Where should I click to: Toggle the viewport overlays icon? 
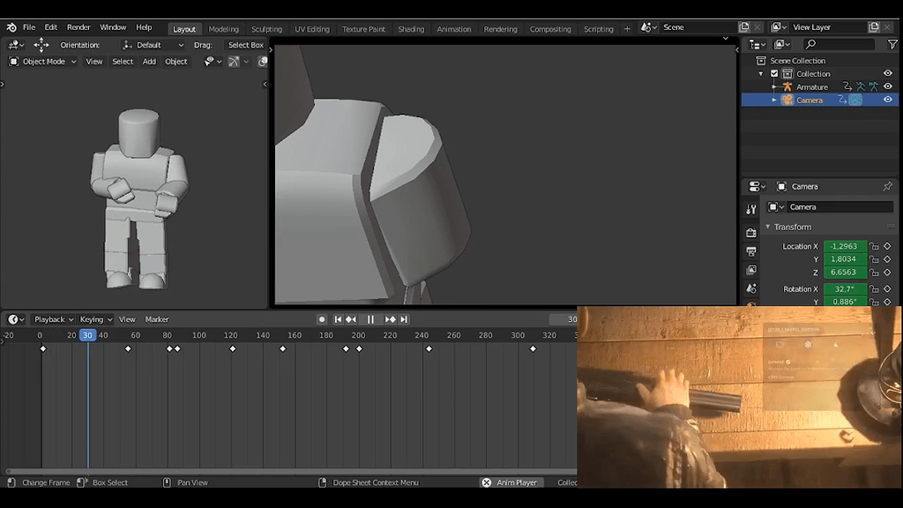(263, 62)
